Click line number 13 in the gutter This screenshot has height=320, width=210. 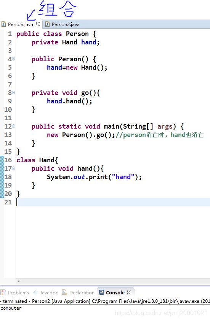click(8, 135)
